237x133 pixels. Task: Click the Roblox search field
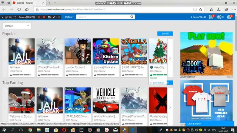(x=103, y=17)
